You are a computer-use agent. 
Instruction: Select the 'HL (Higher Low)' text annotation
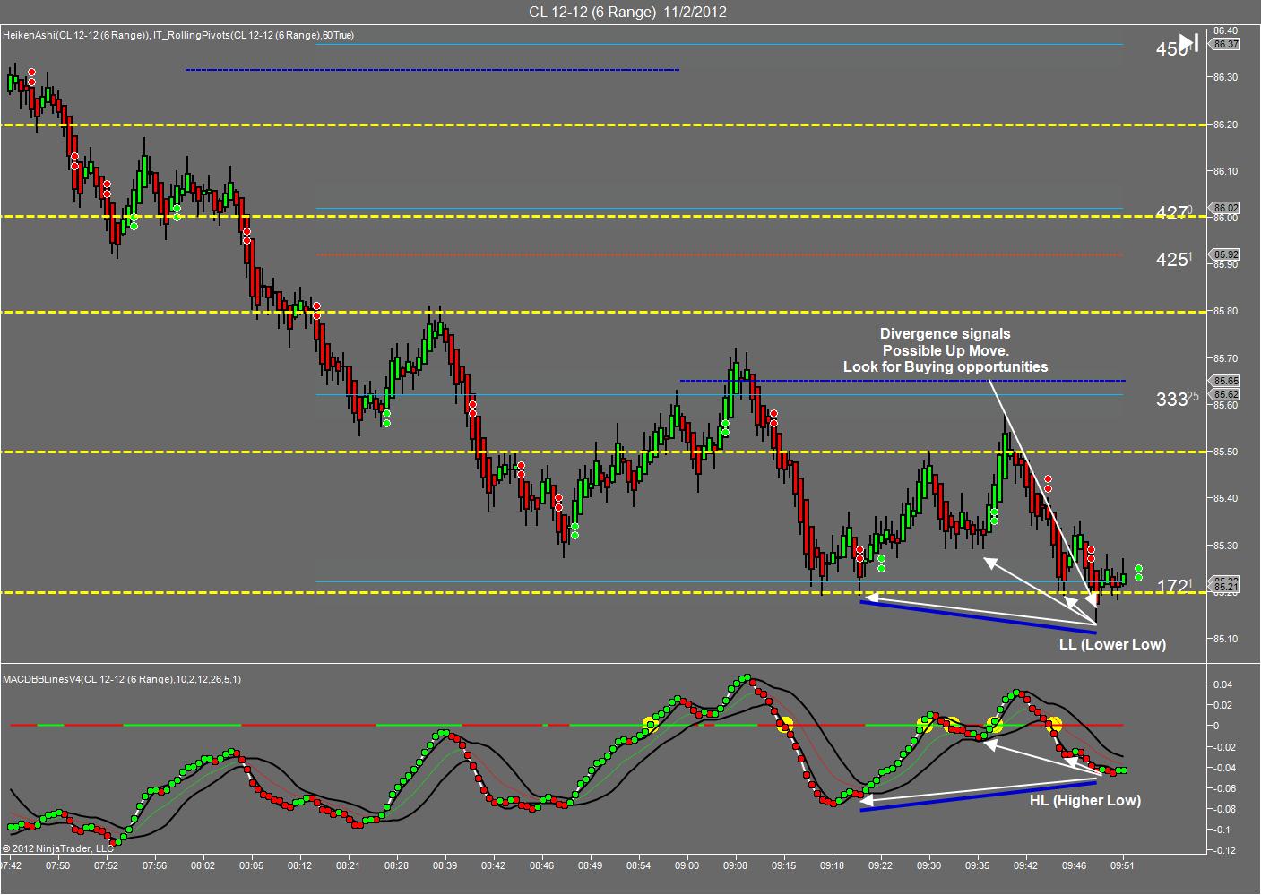click(1085, 800)
